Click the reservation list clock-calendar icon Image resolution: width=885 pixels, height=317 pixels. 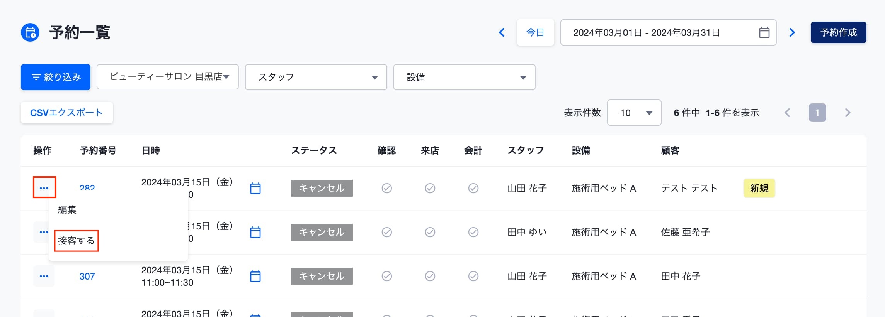pyautogui.click(x=30, y=32)
